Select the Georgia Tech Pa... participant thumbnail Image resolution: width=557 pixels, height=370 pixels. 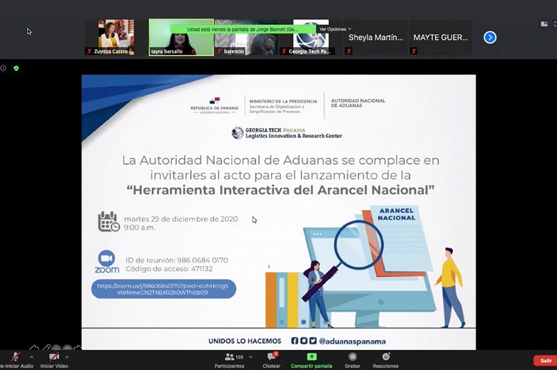pos(311,38)
